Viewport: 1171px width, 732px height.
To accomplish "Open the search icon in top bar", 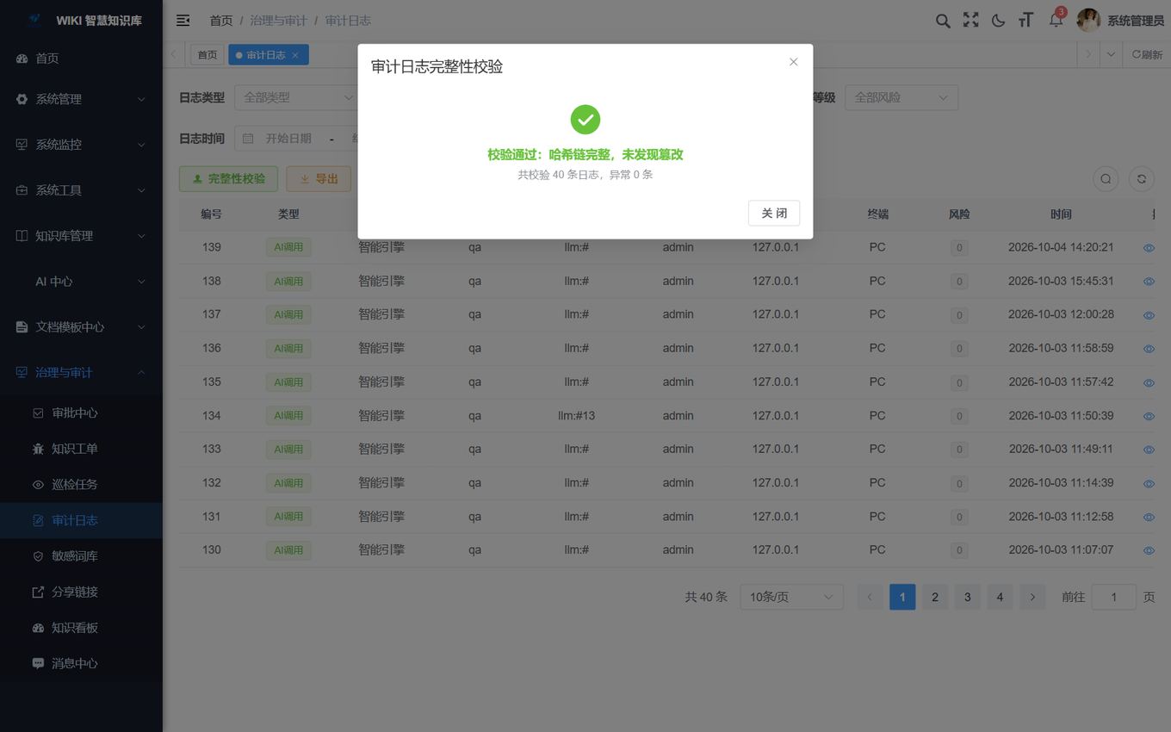I will pyautogui.click(x=943, y=21).
